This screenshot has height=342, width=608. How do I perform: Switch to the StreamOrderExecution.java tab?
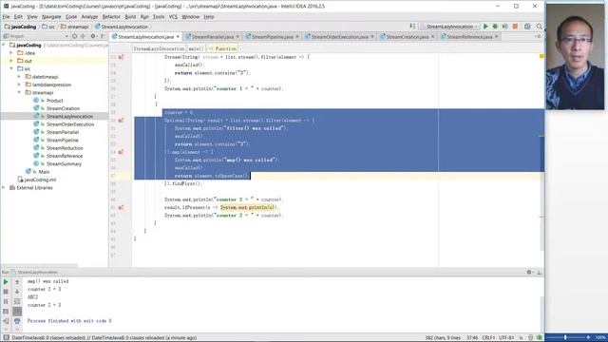click(340, 36)
